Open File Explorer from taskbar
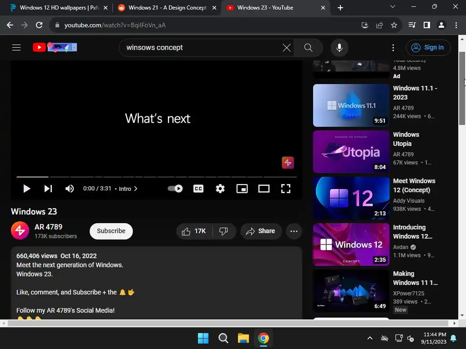The image size is (466, 349). 243,338
